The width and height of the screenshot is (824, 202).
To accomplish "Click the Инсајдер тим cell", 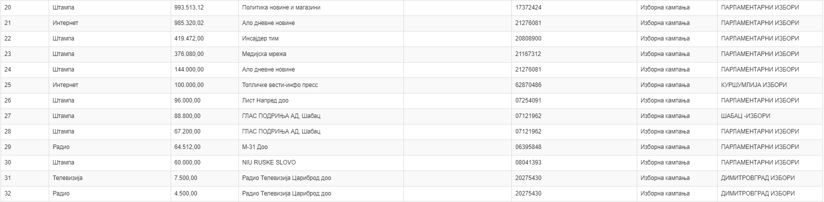I will tap(260, 38).
